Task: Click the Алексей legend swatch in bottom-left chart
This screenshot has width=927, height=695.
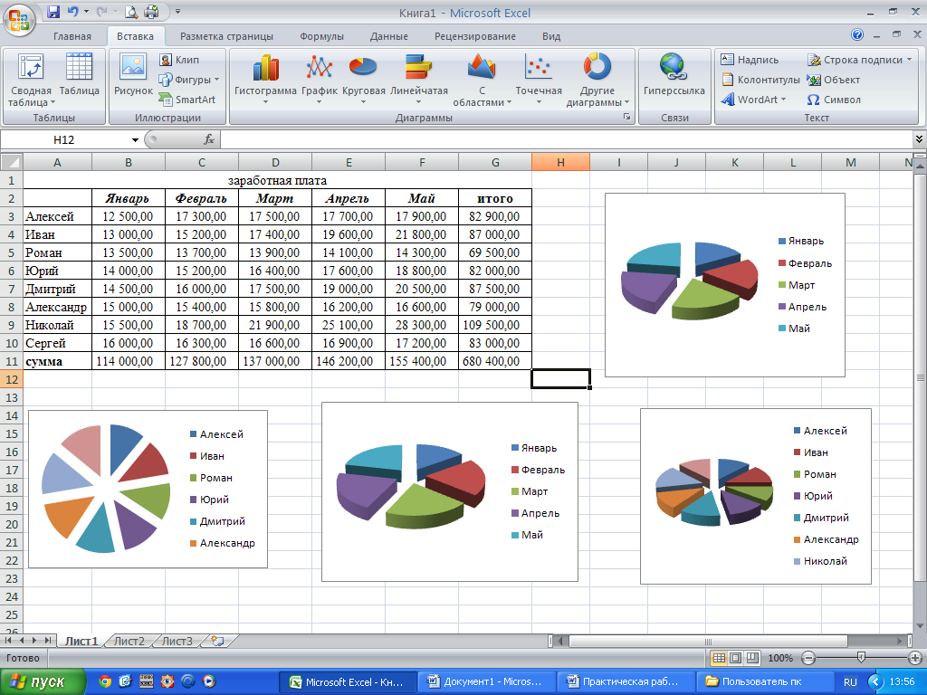Action: 194,434
